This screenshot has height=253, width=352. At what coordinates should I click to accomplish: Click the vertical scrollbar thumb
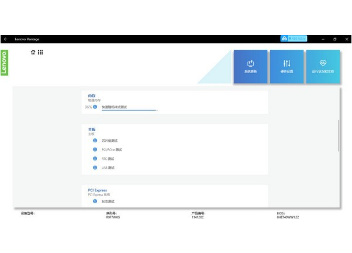339,136
